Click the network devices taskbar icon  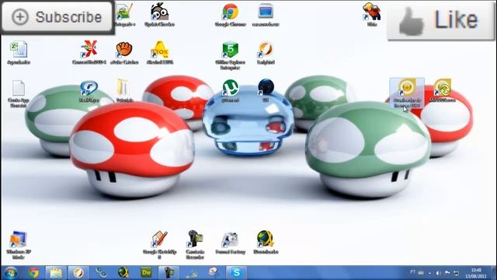(192, 273)
